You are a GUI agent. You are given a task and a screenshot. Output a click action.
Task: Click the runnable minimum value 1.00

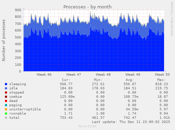pos(100,114)
